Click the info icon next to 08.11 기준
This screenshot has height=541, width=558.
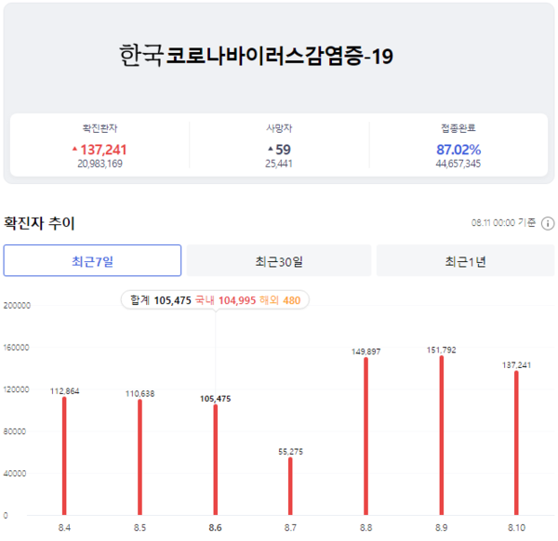(548, 223)
